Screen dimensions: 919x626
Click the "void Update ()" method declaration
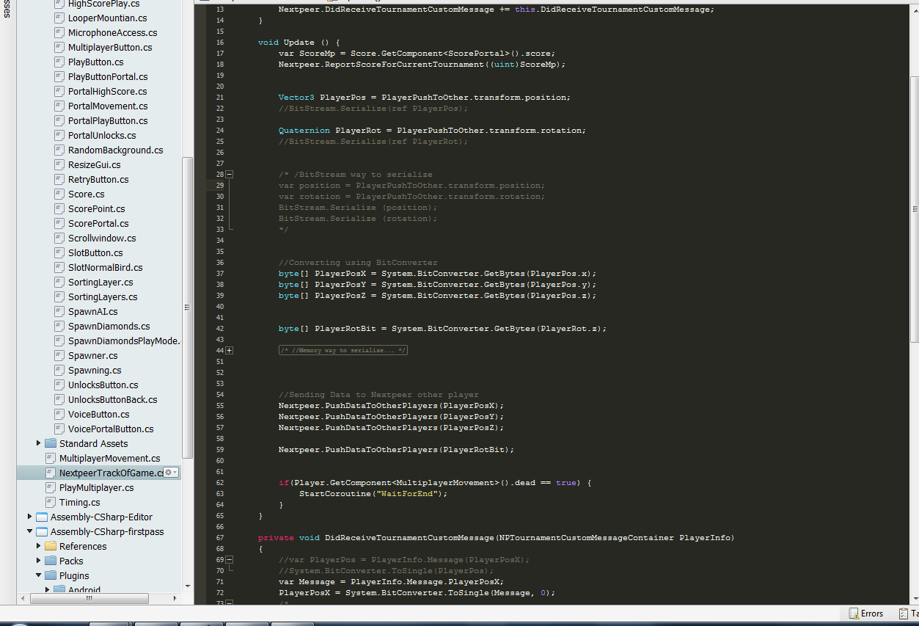pyautogui.click(x=299, y=43)
